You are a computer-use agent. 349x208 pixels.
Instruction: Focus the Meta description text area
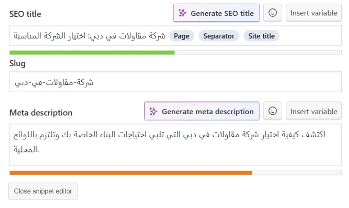pyautogui.click(x=175, y=145)
